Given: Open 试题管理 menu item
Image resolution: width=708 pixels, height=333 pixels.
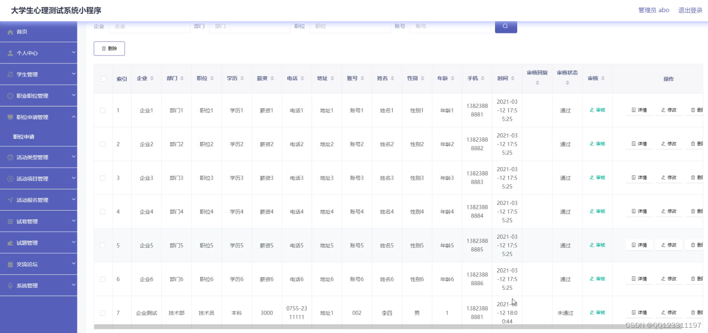Looking at the screenshot, I should 39,243.
